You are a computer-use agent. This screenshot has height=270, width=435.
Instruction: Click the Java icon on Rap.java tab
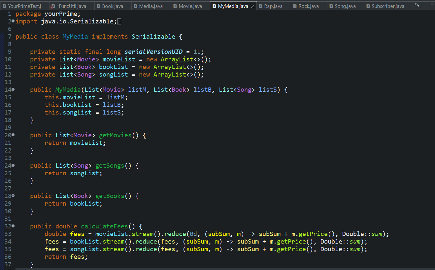260,6
